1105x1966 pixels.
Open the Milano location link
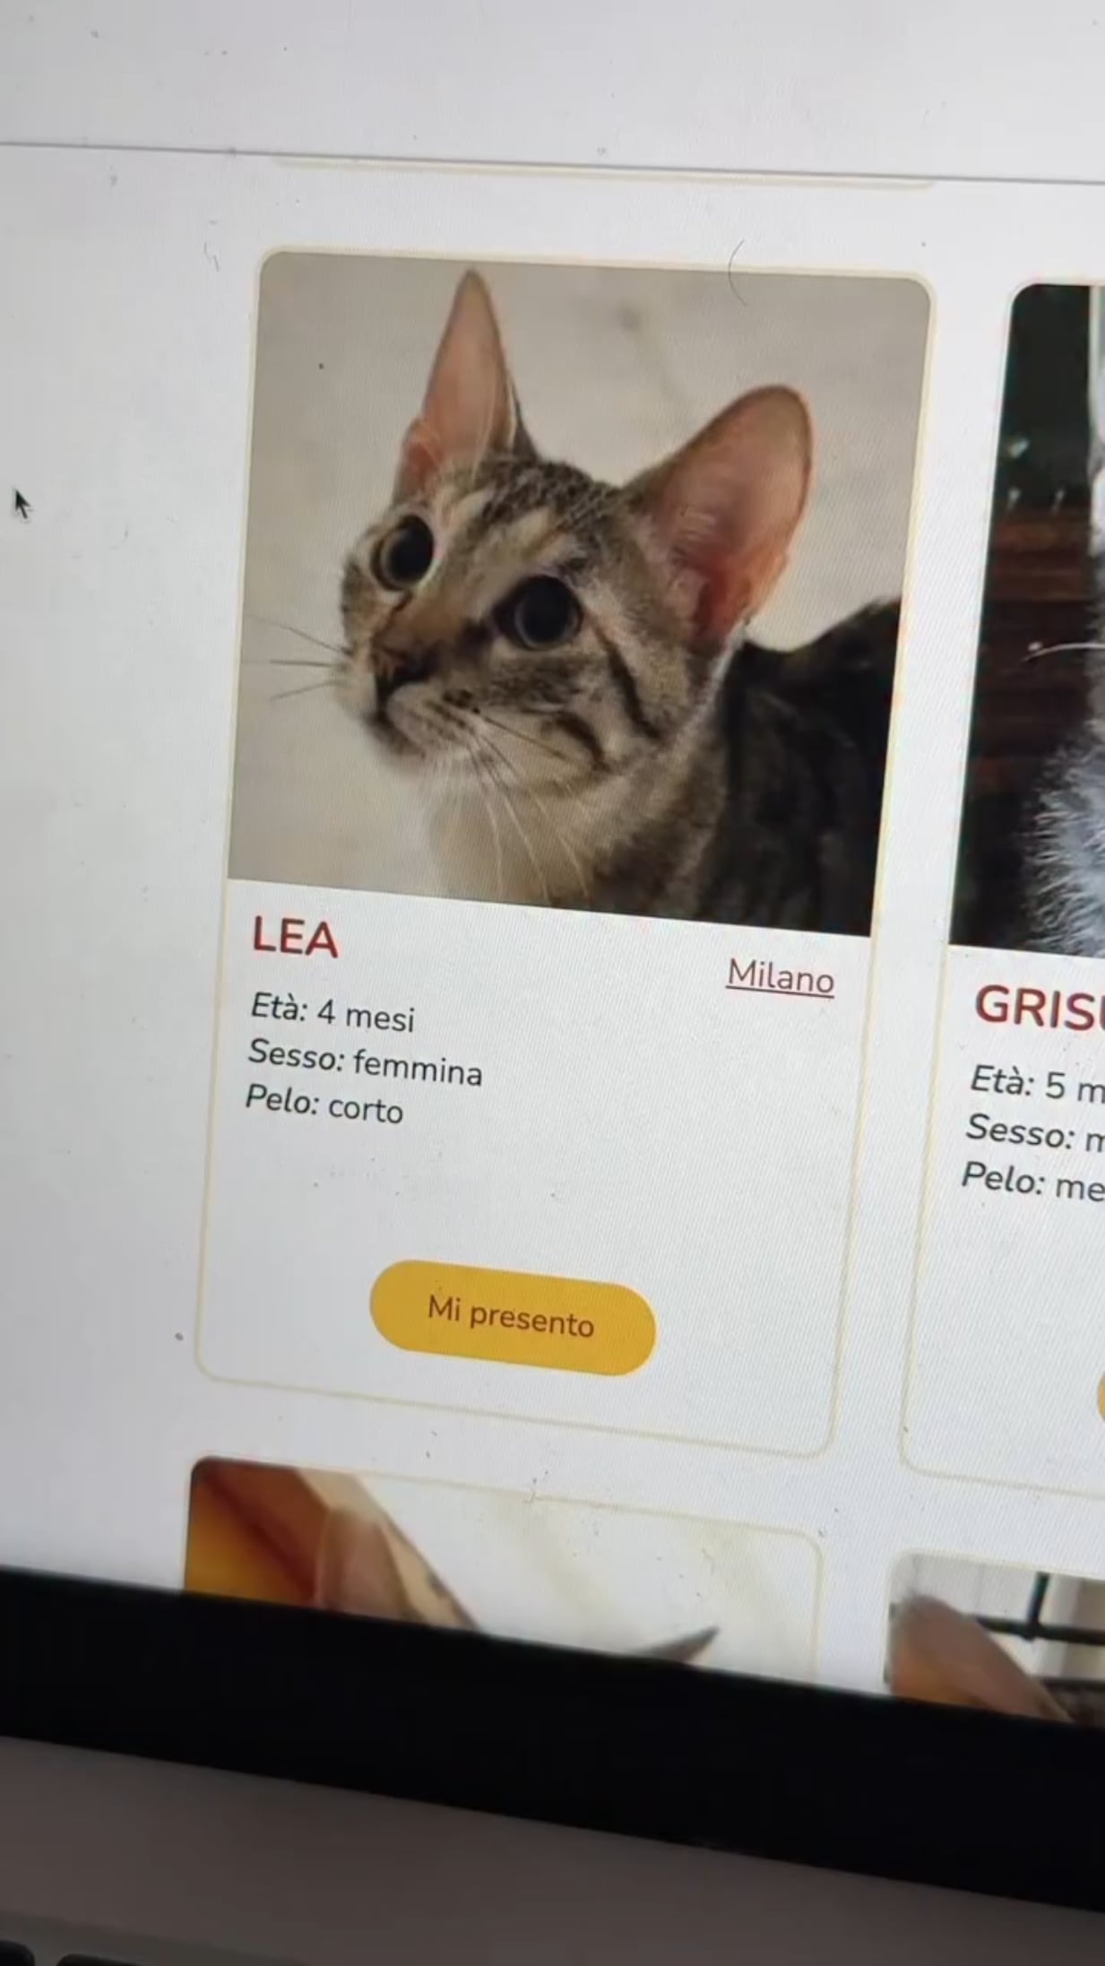(781, 976)
